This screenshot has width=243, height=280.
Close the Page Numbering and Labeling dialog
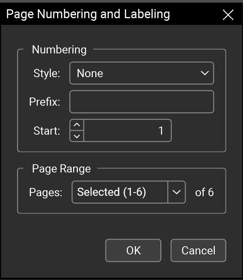coord(228,14)
